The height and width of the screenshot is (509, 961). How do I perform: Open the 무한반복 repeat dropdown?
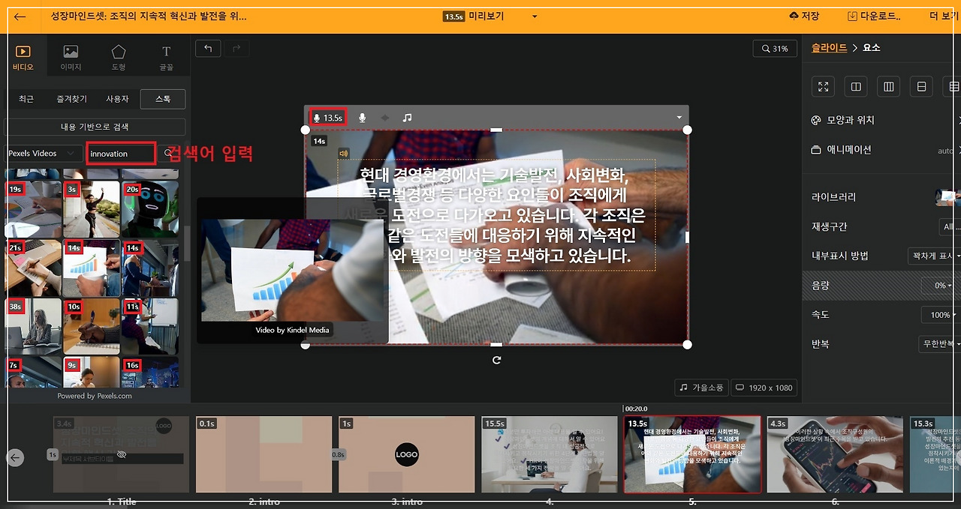pos(940,344)
